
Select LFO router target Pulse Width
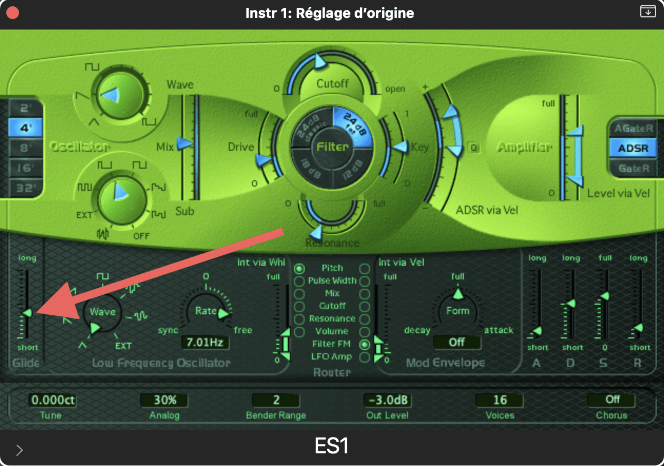(299, 281)
